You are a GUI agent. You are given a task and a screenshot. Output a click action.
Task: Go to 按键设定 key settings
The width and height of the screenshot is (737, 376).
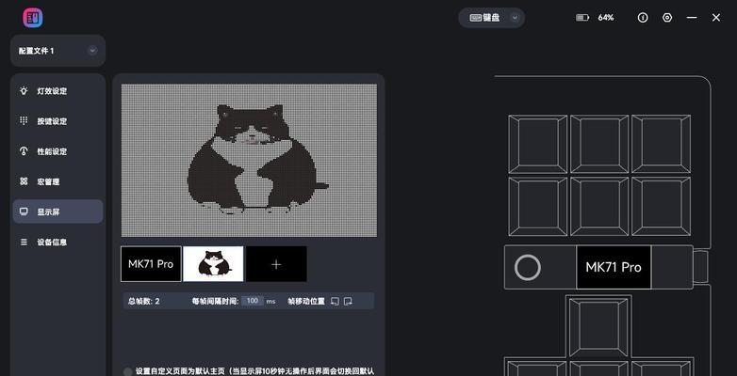(x=57, y=121)
